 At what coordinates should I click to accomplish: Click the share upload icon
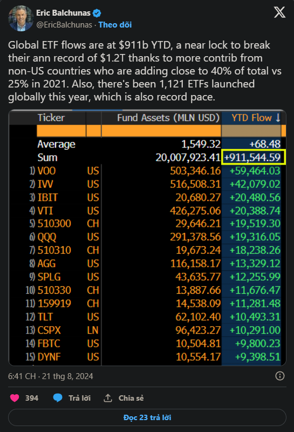pyautogui.click(x=108, y=398)
